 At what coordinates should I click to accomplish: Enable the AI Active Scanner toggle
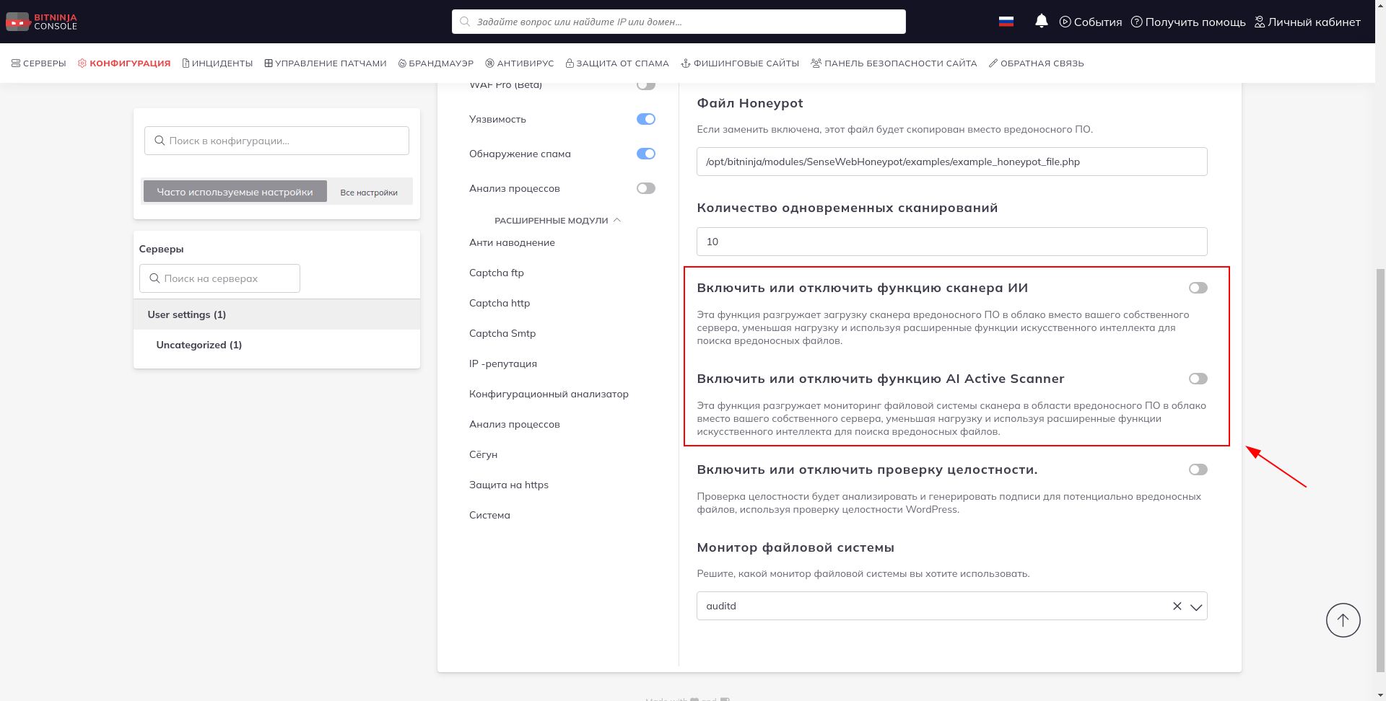(1198, 379)
